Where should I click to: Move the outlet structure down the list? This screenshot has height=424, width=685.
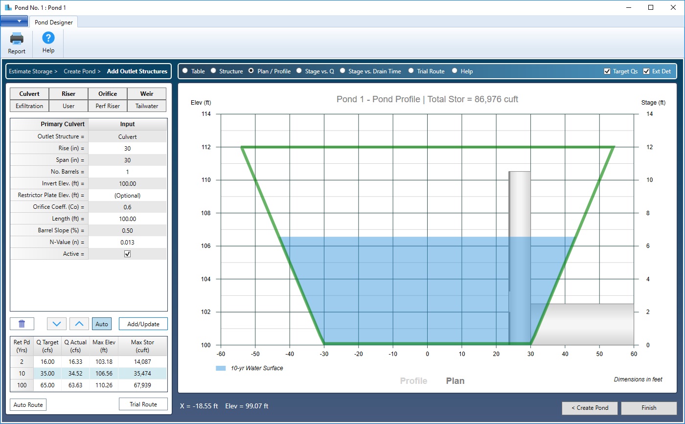coord(56,323)
